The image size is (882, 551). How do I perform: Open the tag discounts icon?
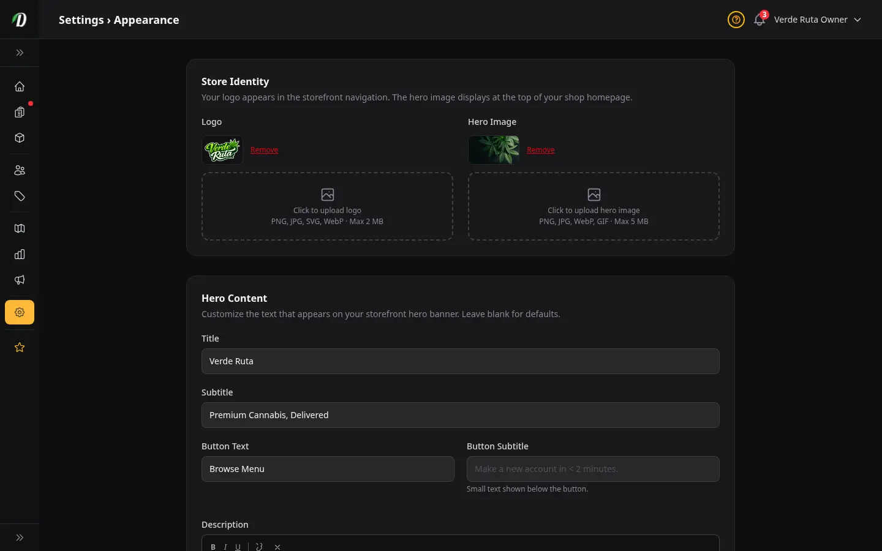click(x=20, y=196)
